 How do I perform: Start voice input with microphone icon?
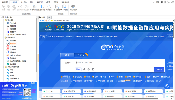coord(84,69)
